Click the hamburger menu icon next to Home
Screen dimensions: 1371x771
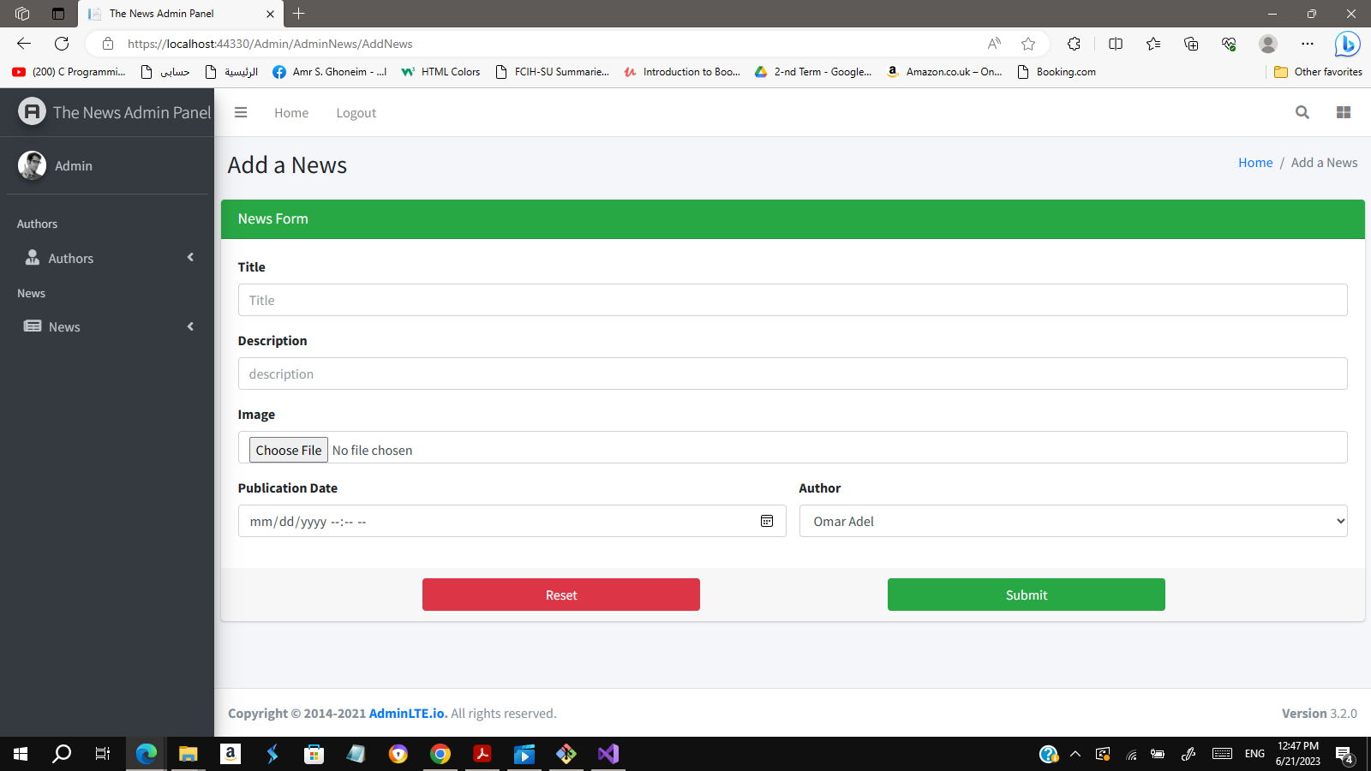pyautogui.click(x=241, y=112)
